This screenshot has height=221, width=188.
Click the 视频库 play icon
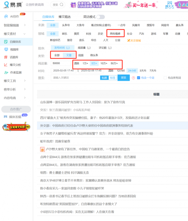(x=6, y=49)
